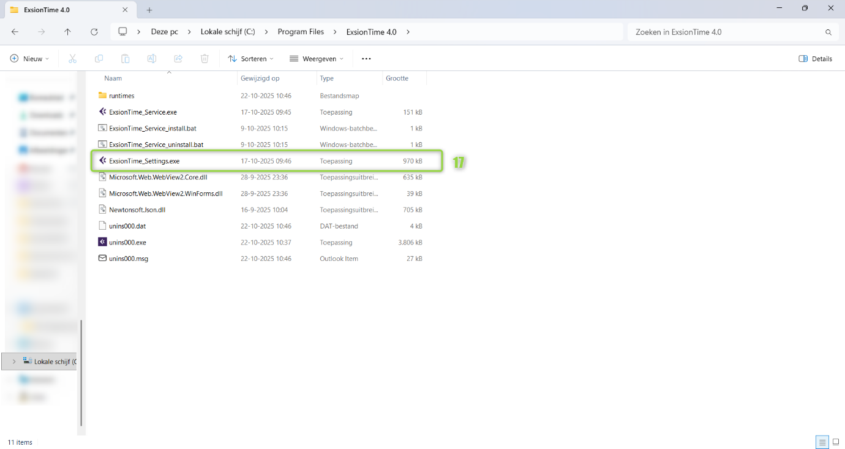Screen dimensions: 845x449
Task: Click the 11 items status text
Action: coord(20,442)
